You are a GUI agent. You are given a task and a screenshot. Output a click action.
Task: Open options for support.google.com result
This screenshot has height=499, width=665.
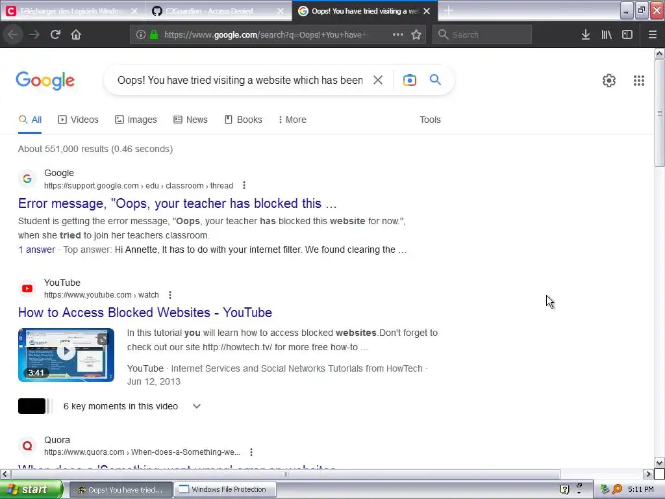click(244, 185)
